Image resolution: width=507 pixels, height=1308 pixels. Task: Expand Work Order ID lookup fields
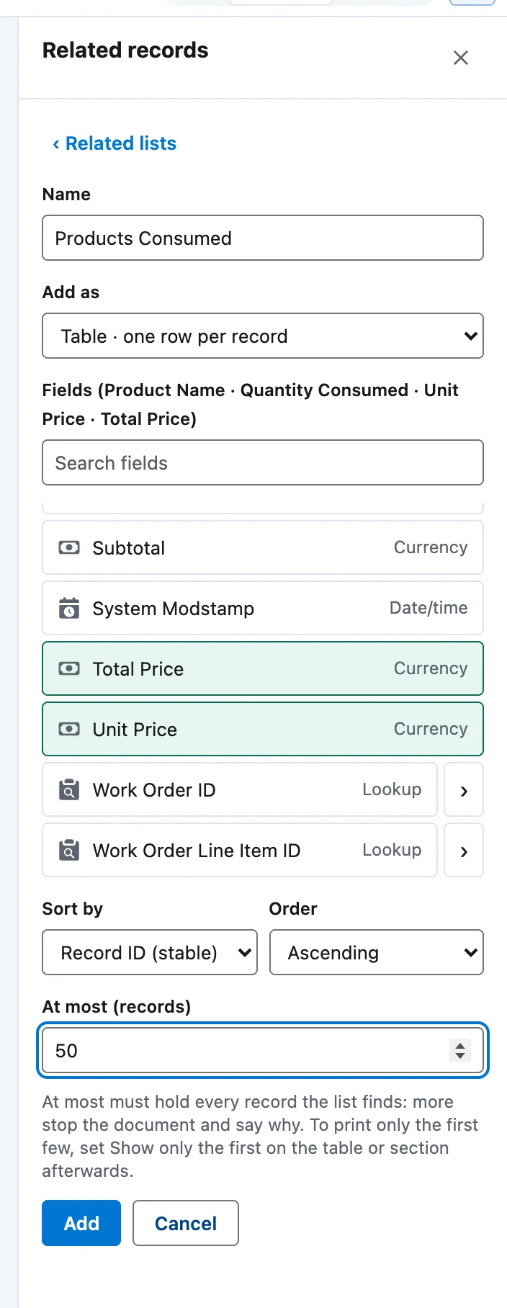tap(464, 789)
